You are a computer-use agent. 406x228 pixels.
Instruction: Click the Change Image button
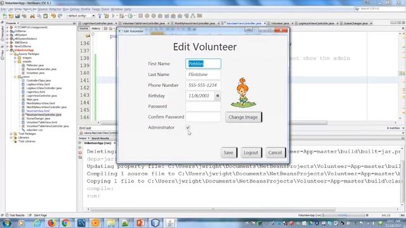pos(244,117)
